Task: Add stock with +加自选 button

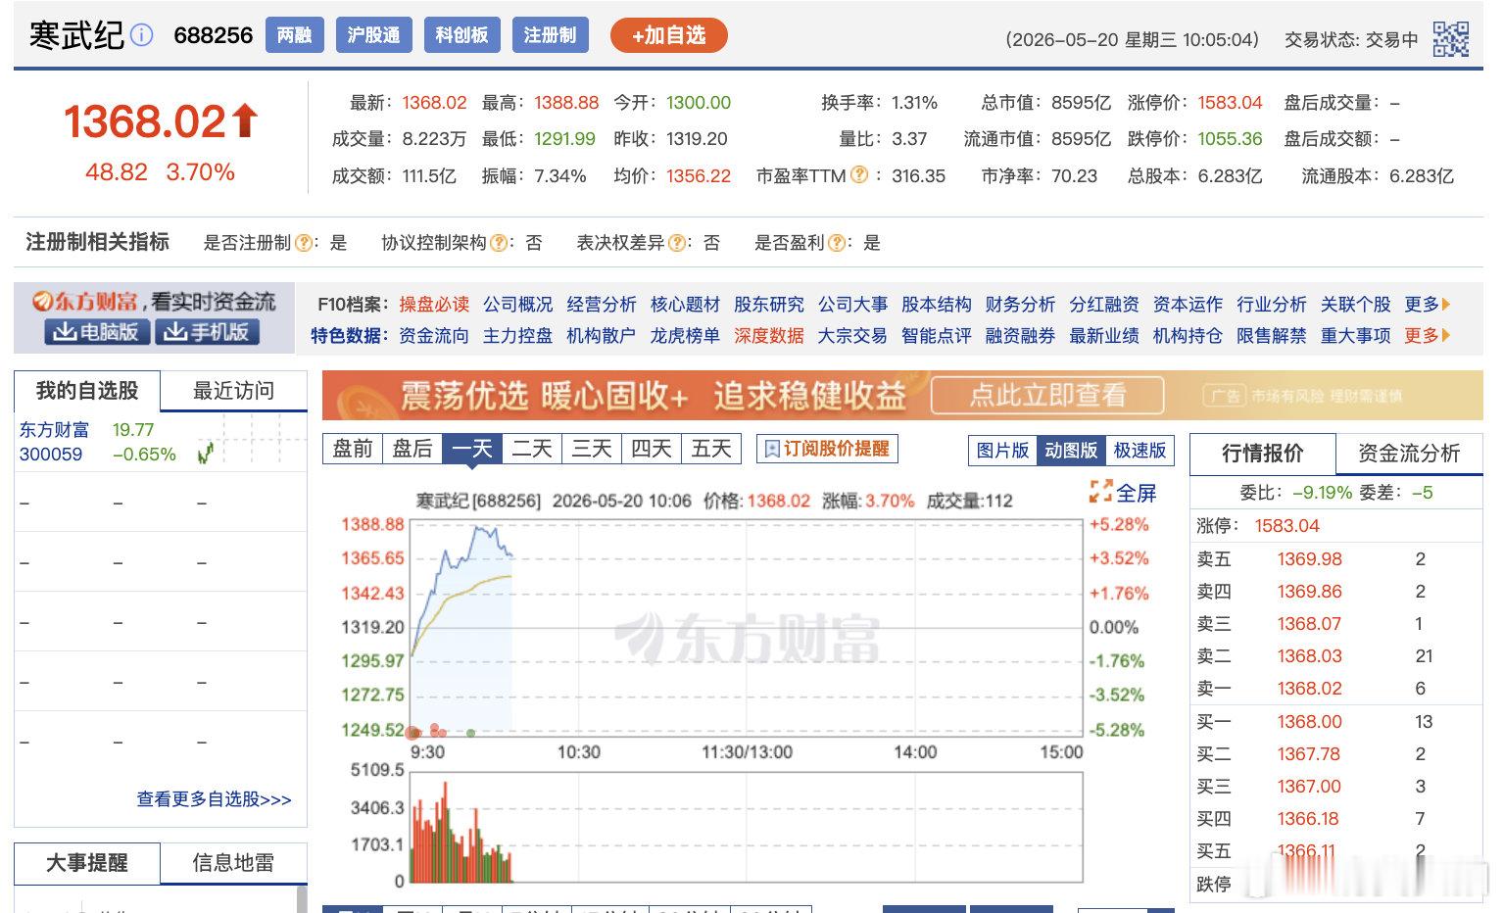Action: tap(669, 35)
